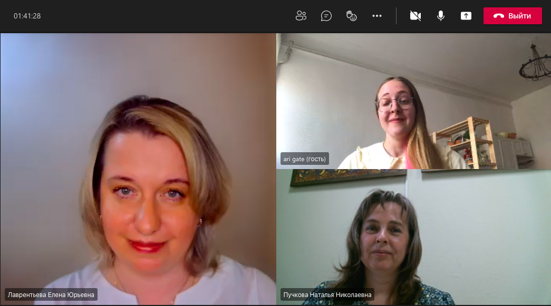Open the participants list panel
This screenshot has height=306, width=551.
pyautogui.click(x=301, y=16)
